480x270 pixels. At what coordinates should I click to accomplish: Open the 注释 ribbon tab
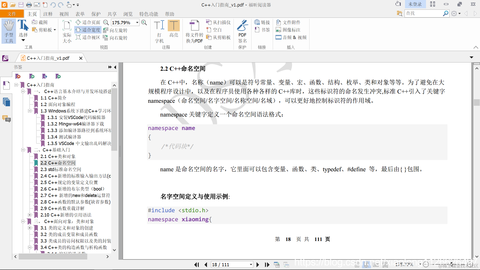click(48, 14)
